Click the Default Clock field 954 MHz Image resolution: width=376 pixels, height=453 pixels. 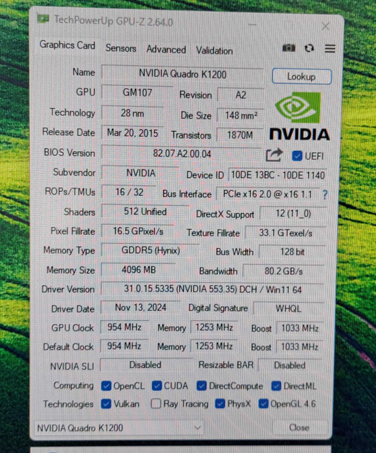124,346
